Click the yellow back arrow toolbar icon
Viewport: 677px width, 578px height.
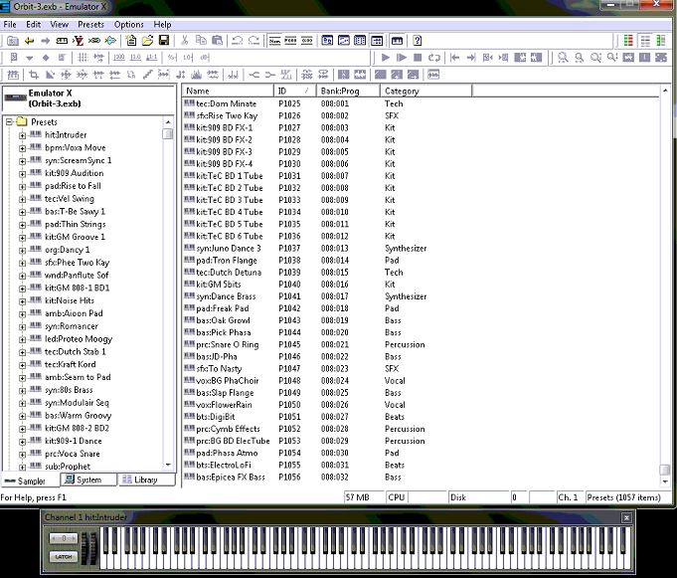tap(29, 41)
